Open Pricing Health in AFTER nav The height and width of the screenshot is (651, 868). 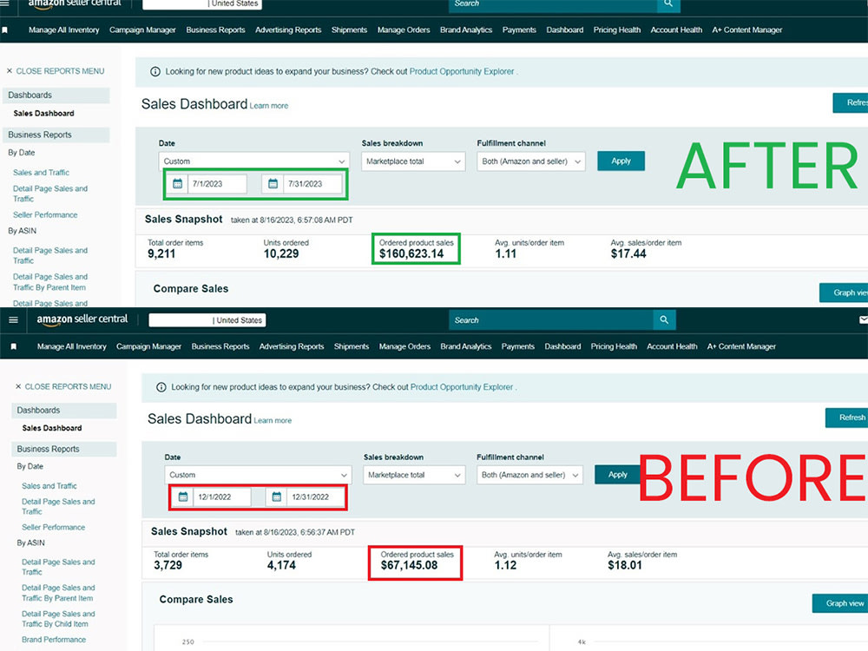(616, 30)
